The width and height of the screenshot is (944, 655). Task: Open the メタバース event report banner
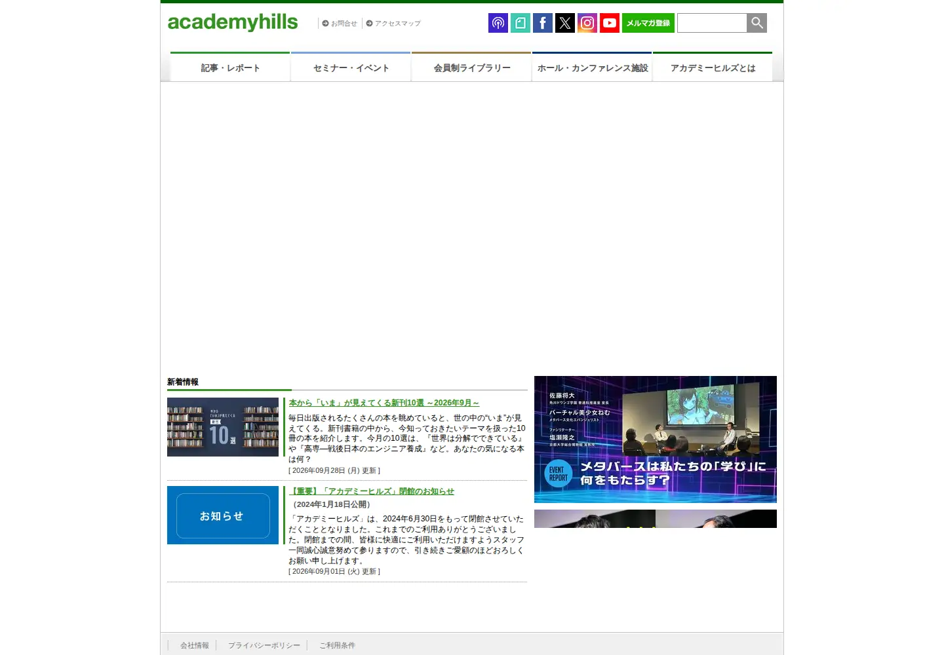(656, 440)
